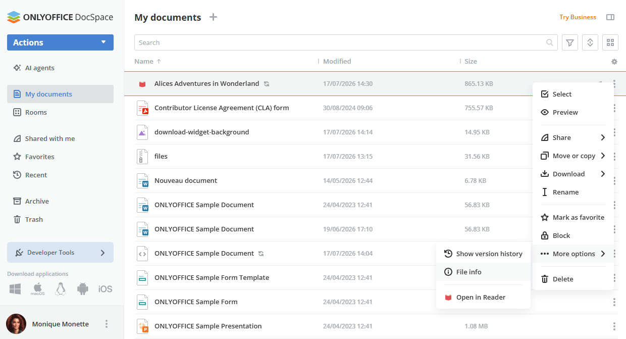
Task: Expand Developer Tools section
Action: pyautogui.click(x=60, y=253)
